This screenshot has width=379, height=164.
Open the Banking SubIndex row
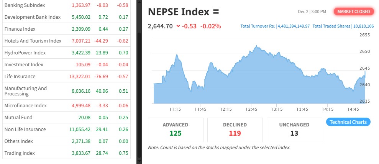(x=25, y=5)
